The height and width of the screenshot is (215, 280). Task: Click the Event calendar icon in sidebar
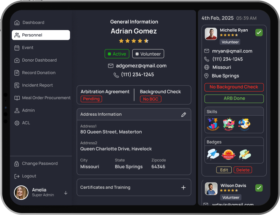click(17, 48)
